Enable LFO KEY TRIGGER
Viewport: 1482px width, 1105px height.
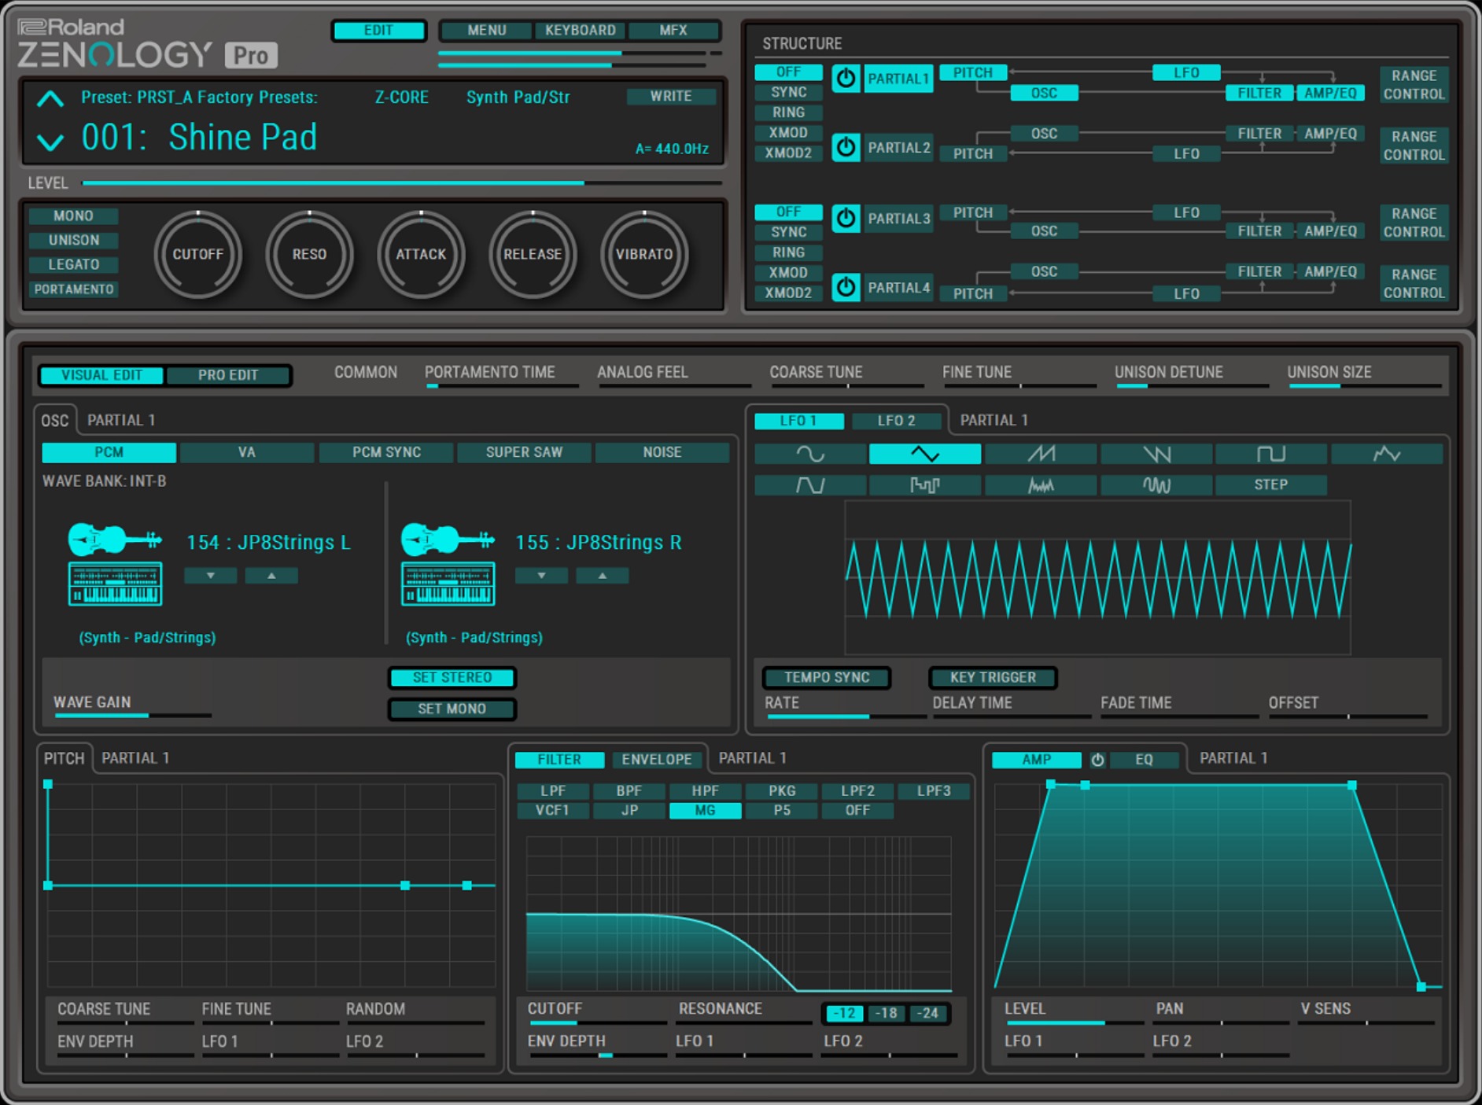[993, 677]
